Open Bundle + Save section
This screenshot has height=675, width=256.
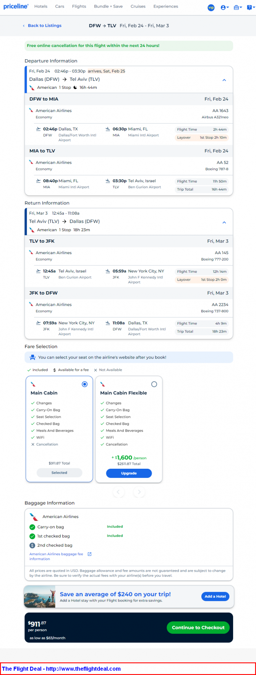coord(108,7)
